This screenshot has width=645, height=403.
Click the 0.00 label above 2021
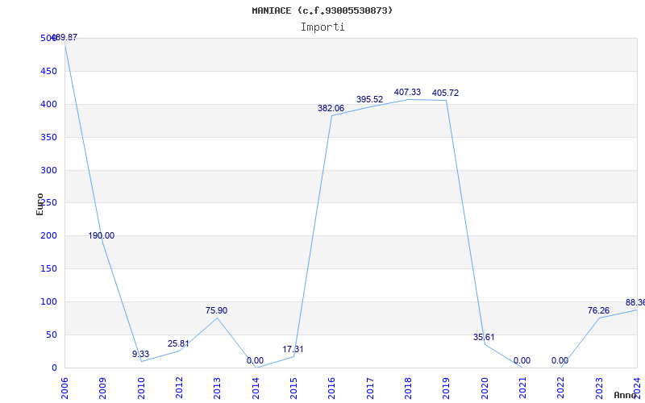click(522, 360)
